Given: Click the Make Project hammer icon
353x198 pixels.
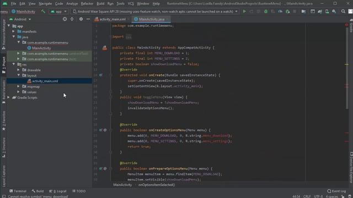Looking at the screenshot, I should click(43, 12).
